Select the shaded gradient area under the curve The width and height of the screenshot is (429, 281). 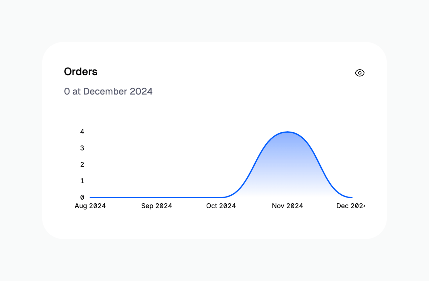tap(287, 168)
